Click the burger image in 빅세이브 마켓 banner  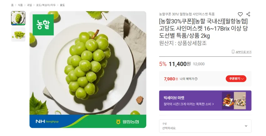[x=228, y=101]
